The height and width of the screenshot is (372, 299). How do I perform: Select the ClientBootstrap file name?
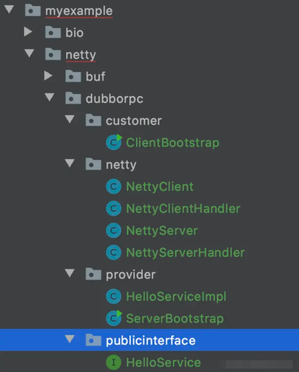pos(172,143)
